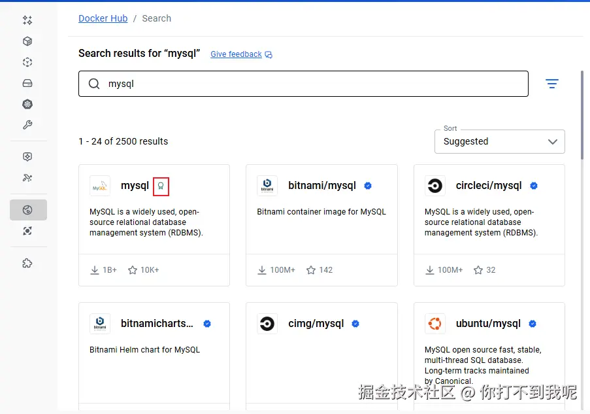
Task: Click "Search results for mysql" heading
Action: 139,54
